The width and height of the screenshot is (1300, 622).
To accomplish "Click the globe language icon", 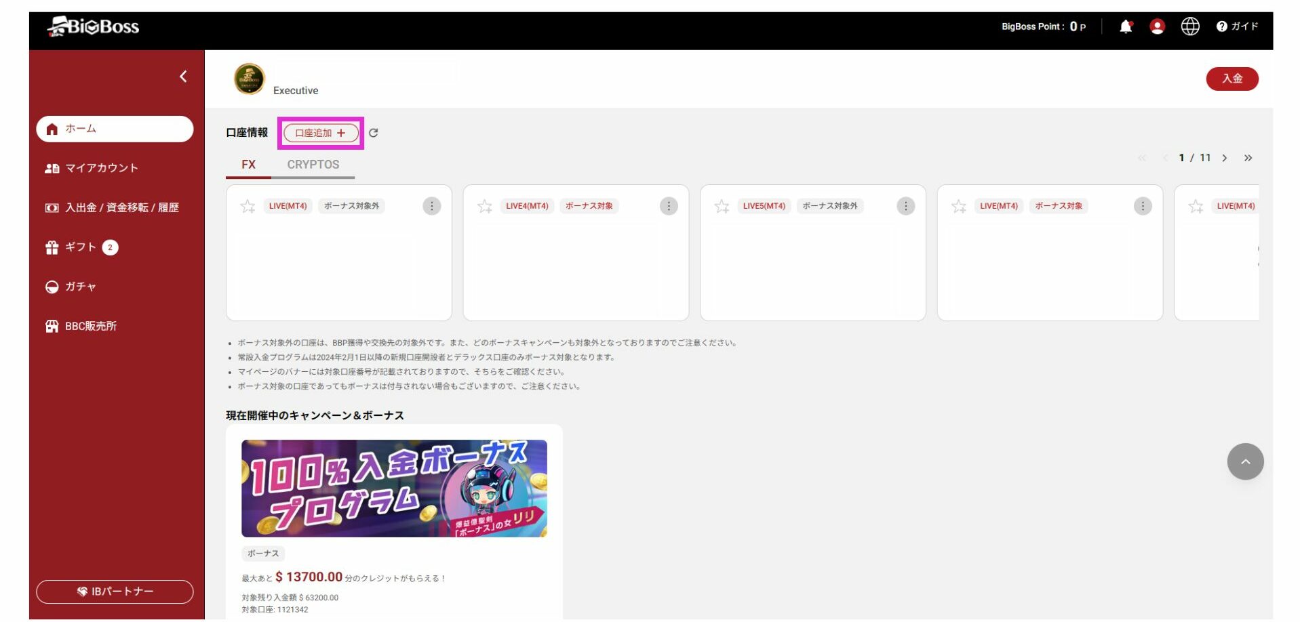I will click(x=1190, y=27).
